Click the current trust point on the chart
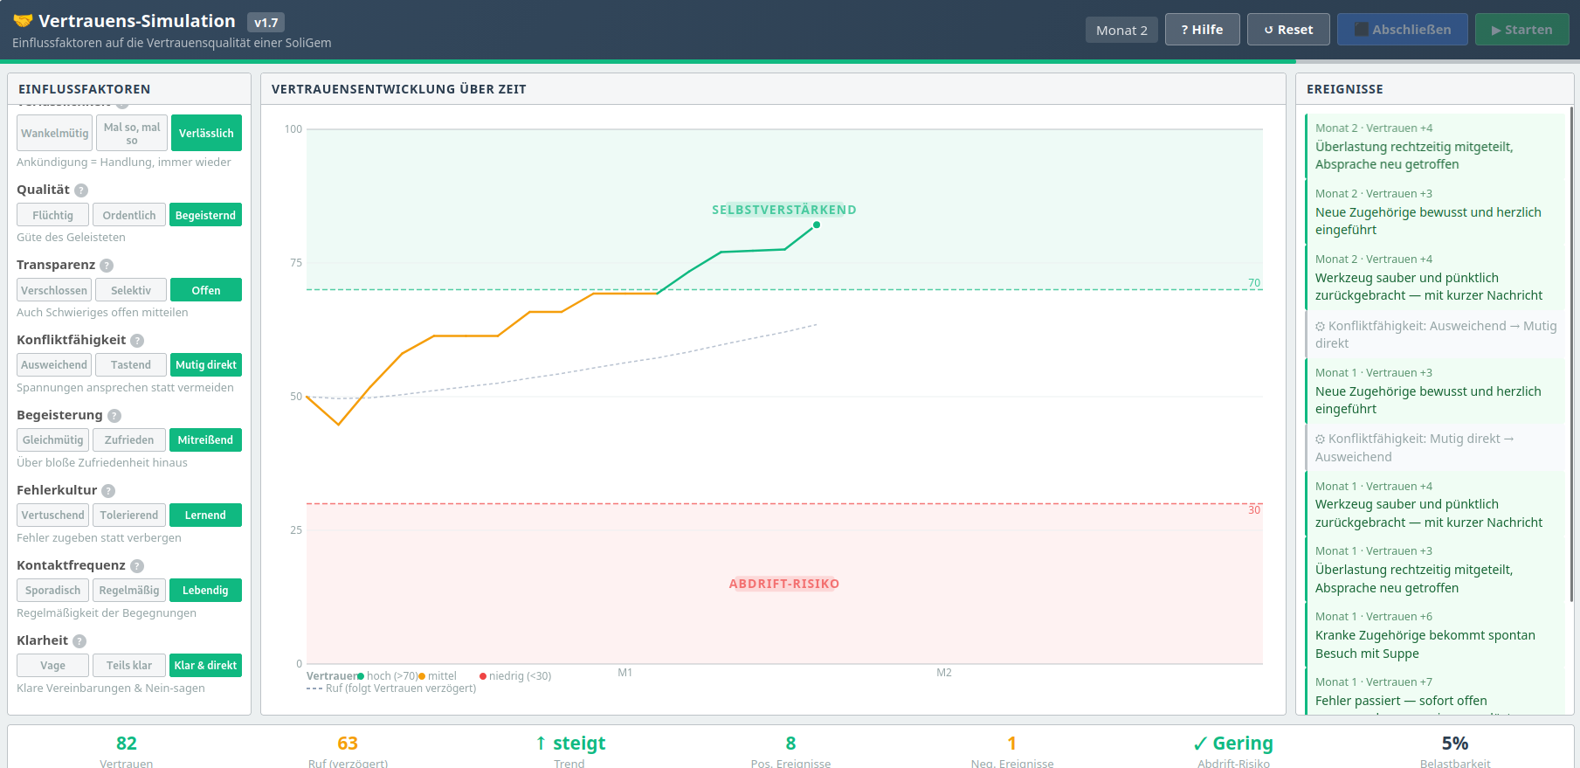The height and width of the screenshot is (768, 1580). tap(817, 225)
